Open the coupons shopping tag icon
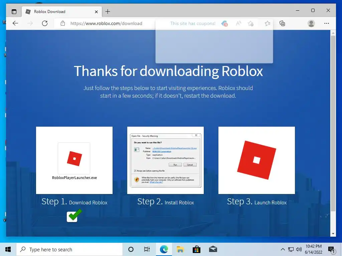342x256 pixels. tap(224, 24)
